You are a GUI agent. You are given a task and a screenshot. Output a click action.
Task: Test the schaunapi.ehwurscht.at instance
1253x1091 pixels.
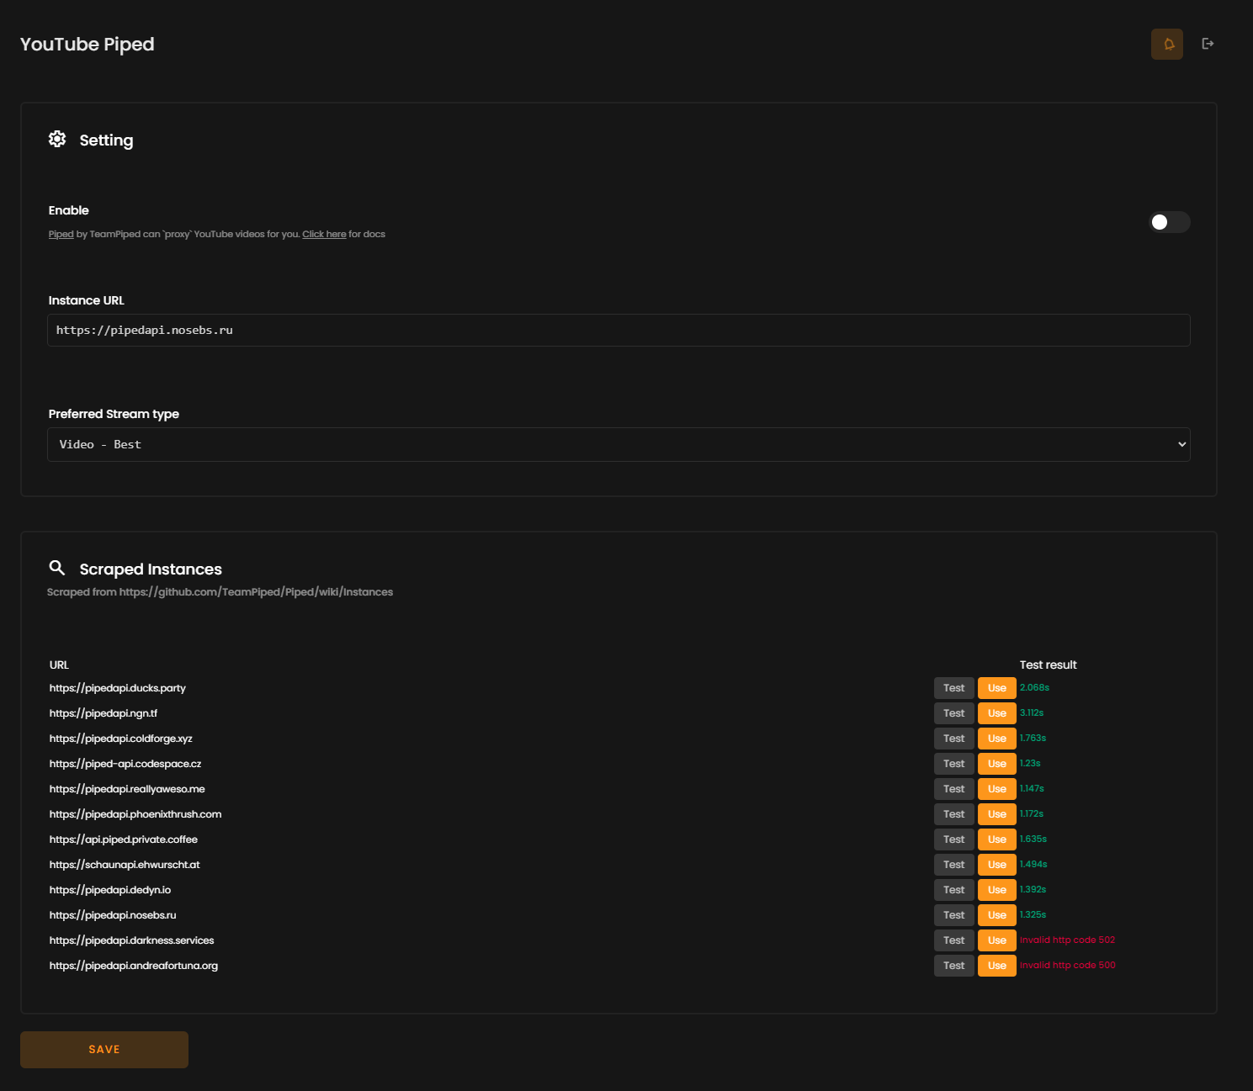[953, 865]
